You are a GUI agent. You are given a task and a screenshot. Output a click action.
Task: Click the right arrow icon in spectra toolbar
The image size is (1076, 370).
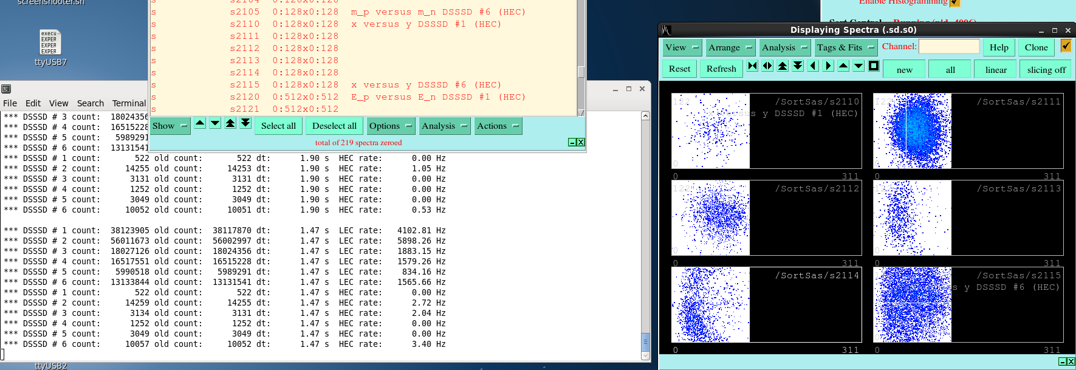point(828,66)
